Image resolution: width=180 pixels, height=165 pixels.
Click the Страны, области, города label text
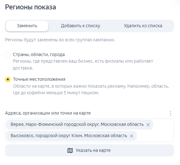pyautogui.click(x=39, y=54)
